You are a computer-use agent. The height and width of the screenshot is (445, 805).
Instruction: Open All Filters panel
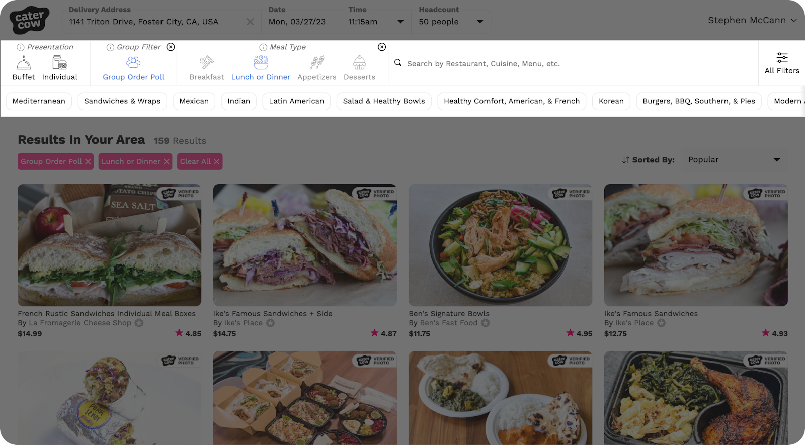coord(782,63)
